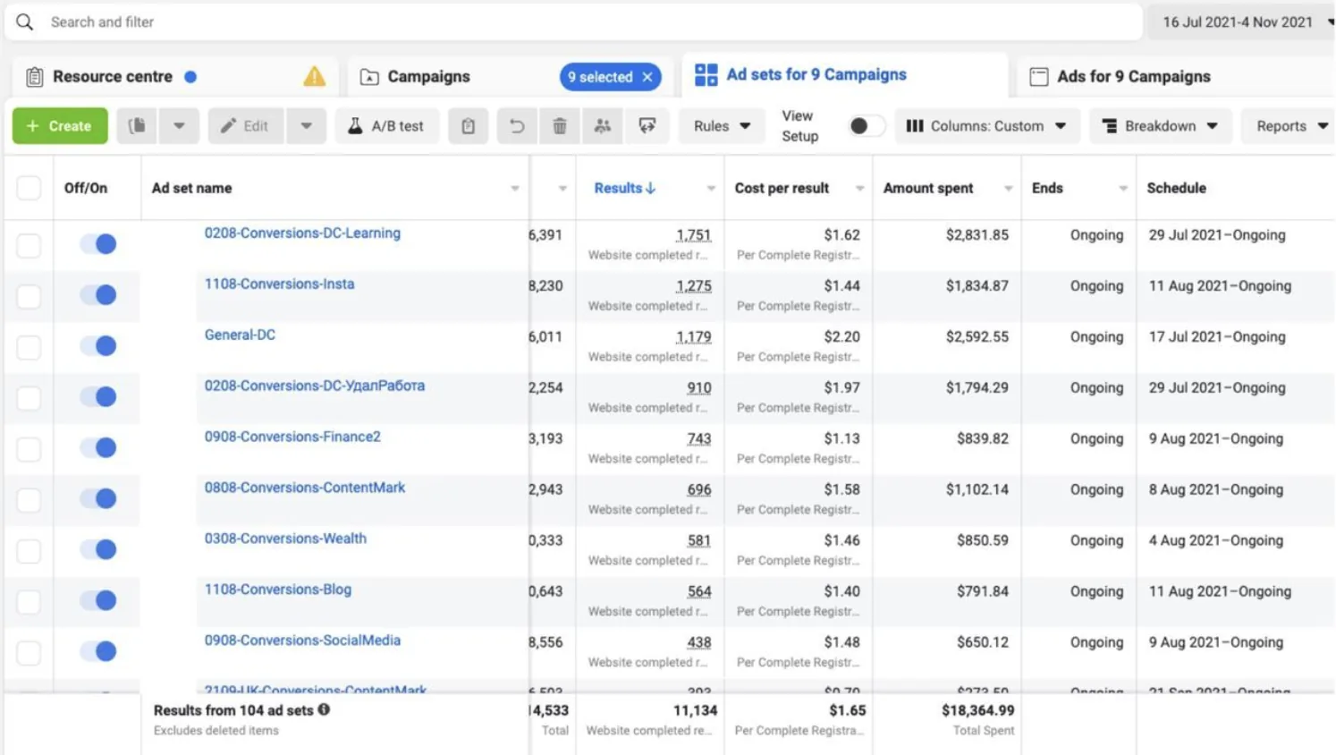Viewport: 1336px width, 755px height.
Task: Click the green Create button
Action: [60, 126]
